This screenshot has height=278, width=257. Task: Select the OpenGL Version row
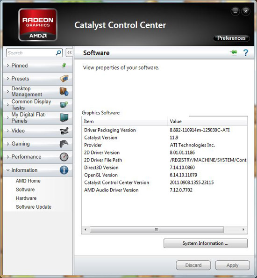click(x=164, y=175)
